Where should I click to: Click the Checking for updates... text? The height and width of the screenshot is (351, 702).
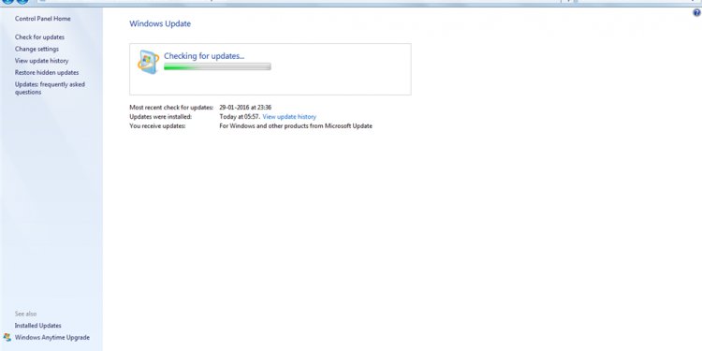[204, 56]
